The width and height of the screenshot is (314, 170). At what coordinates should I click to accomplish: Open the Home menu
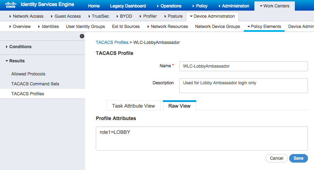[94, 6]
